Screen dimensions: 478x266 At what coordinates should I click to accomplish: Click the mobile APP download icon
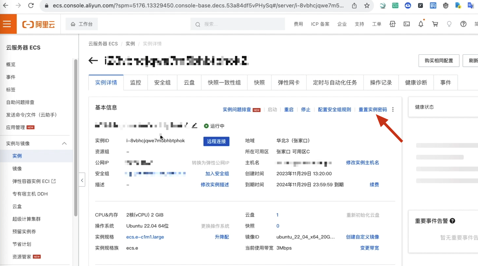[392, 24]
